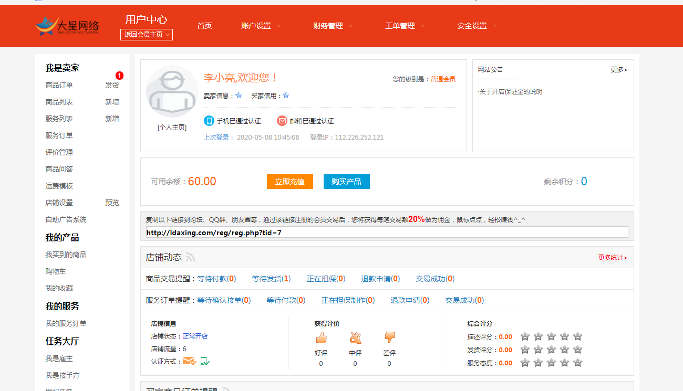The height and width of the screenshot is (391, 683).
Task: Click 新增 next to 商品列表
Action: click(x=112, y=102)
